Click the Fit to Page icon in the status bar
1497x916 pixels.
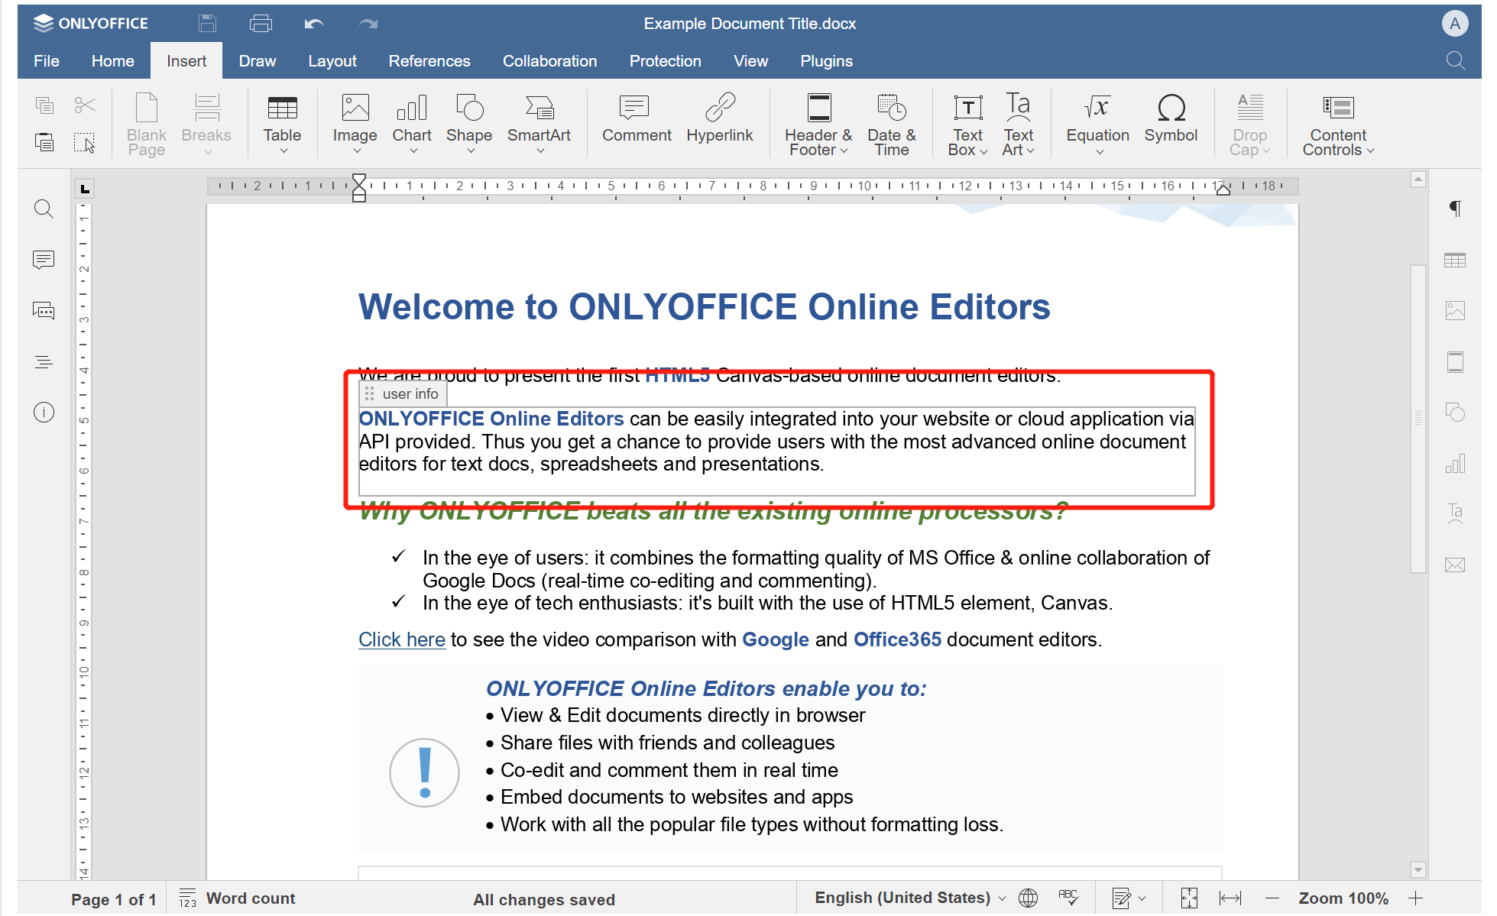(1189, 898)
